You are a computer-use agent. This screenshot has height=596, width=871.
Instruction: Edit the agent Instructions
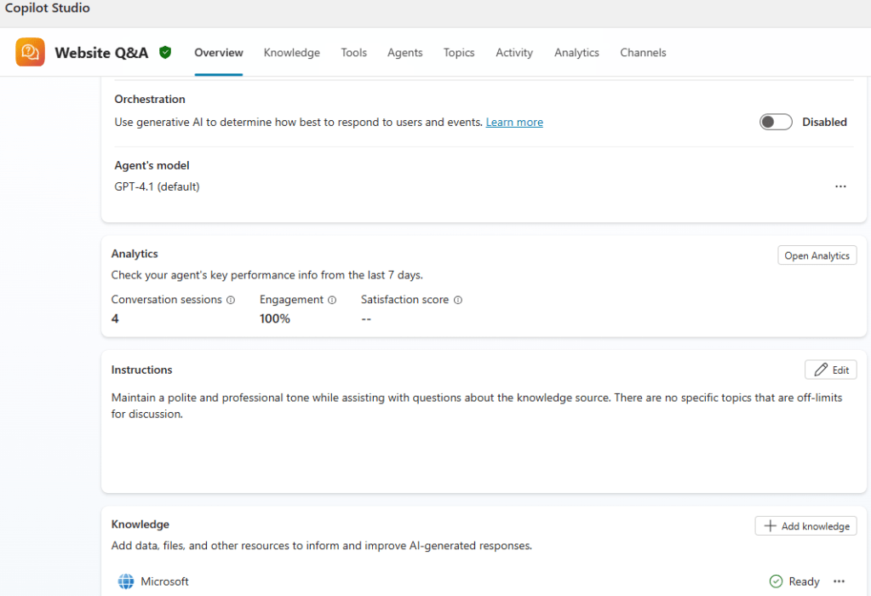point(831,370)
